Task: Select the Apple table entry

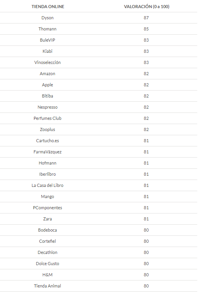Action: [47, 85]
